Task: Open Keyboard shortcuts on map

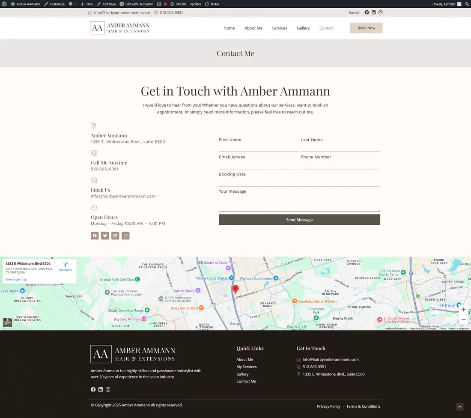Action: [x=396, y=328]
